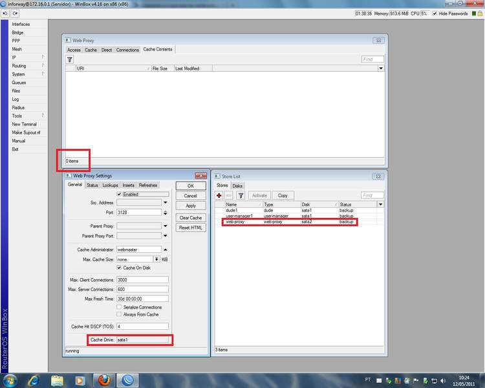Collapse the Cache Administrator field arrow

pos(166,250)
